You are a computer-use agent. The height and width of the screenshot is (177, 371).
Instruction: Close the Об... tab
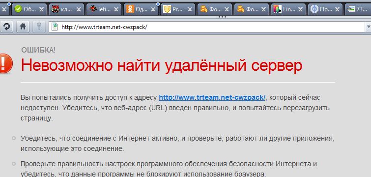click(41, 9)
